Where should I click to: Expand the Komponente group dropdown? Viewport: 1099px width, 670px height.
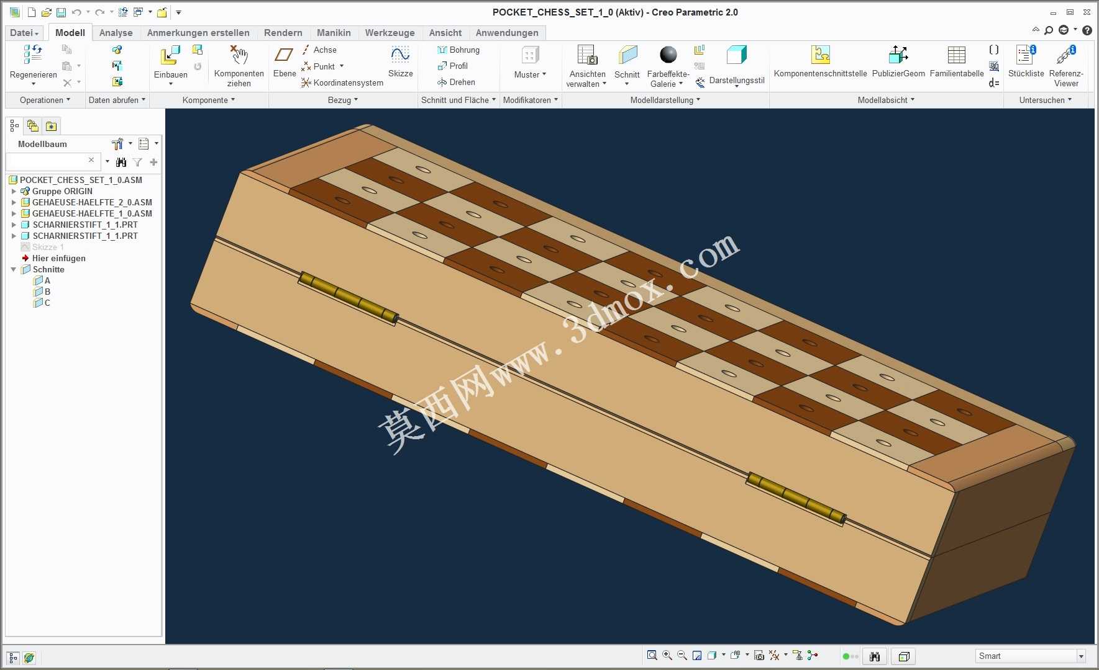pos(209,100)
